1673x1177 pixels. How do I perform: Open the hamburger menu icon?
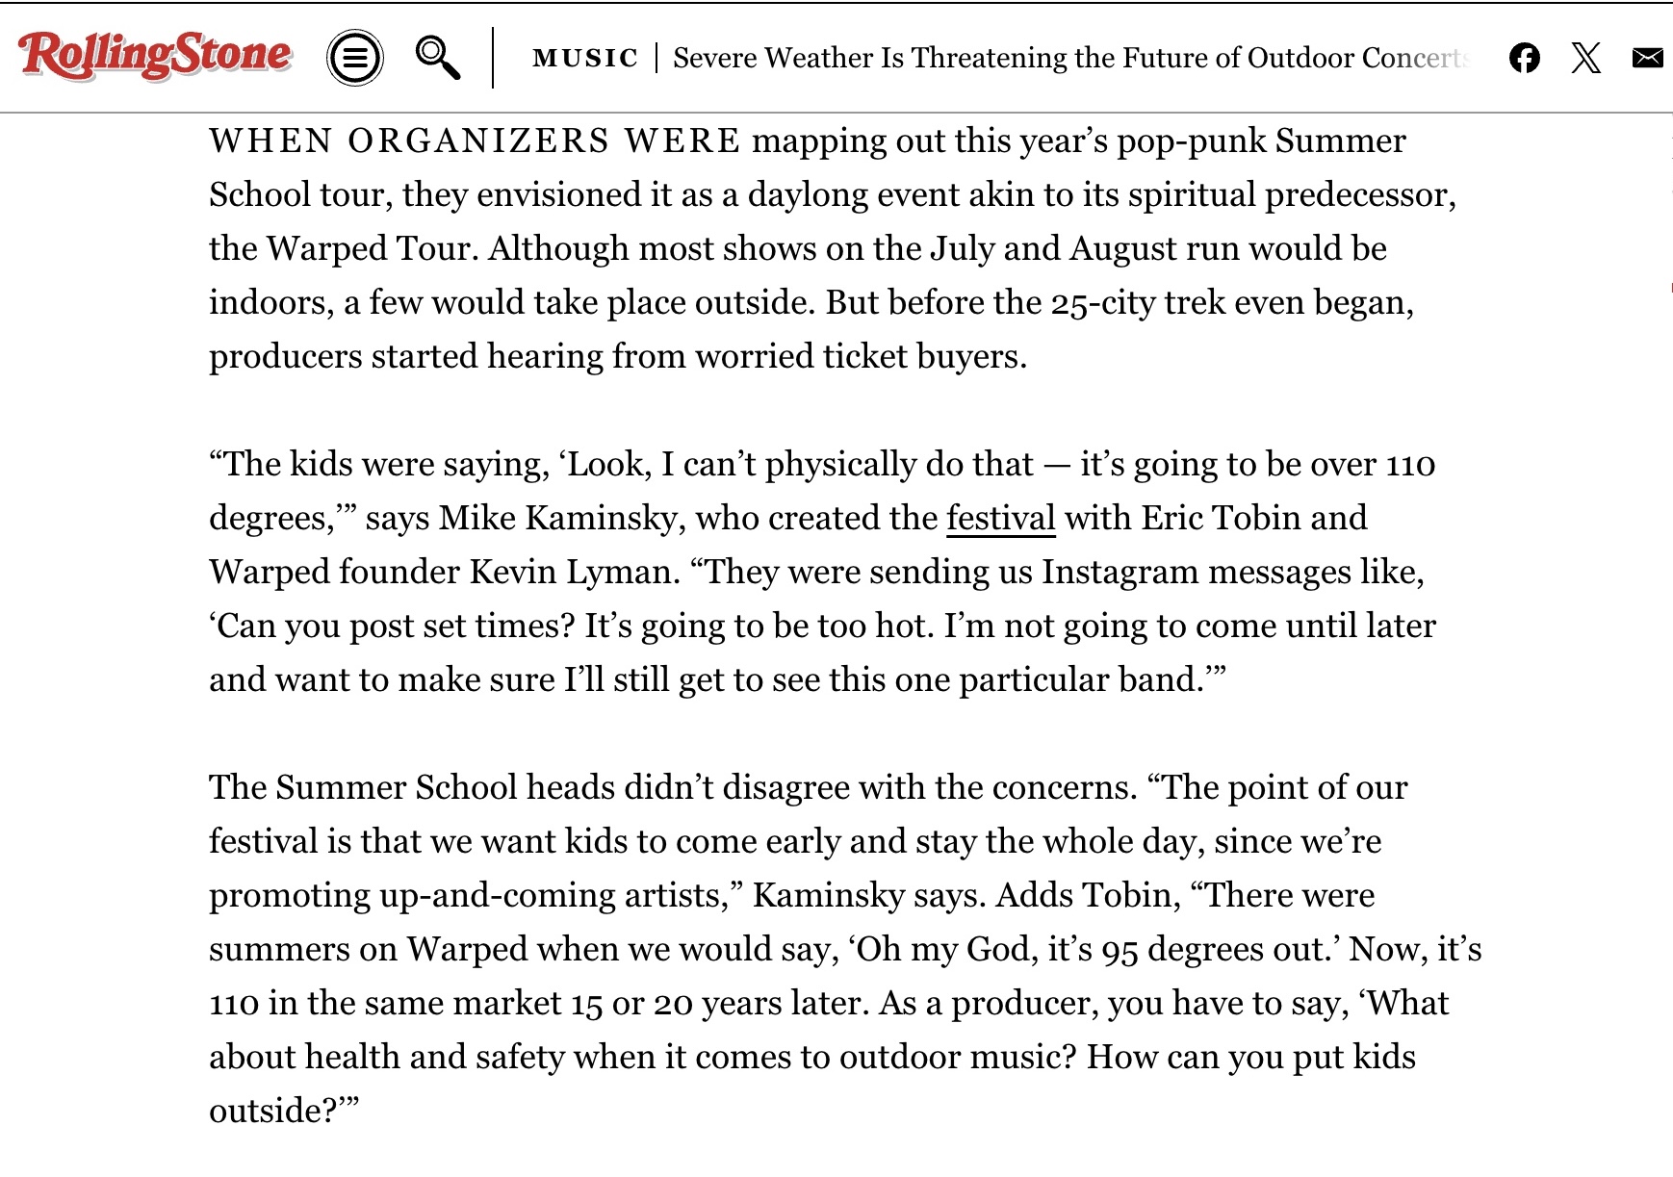(355, 58)
